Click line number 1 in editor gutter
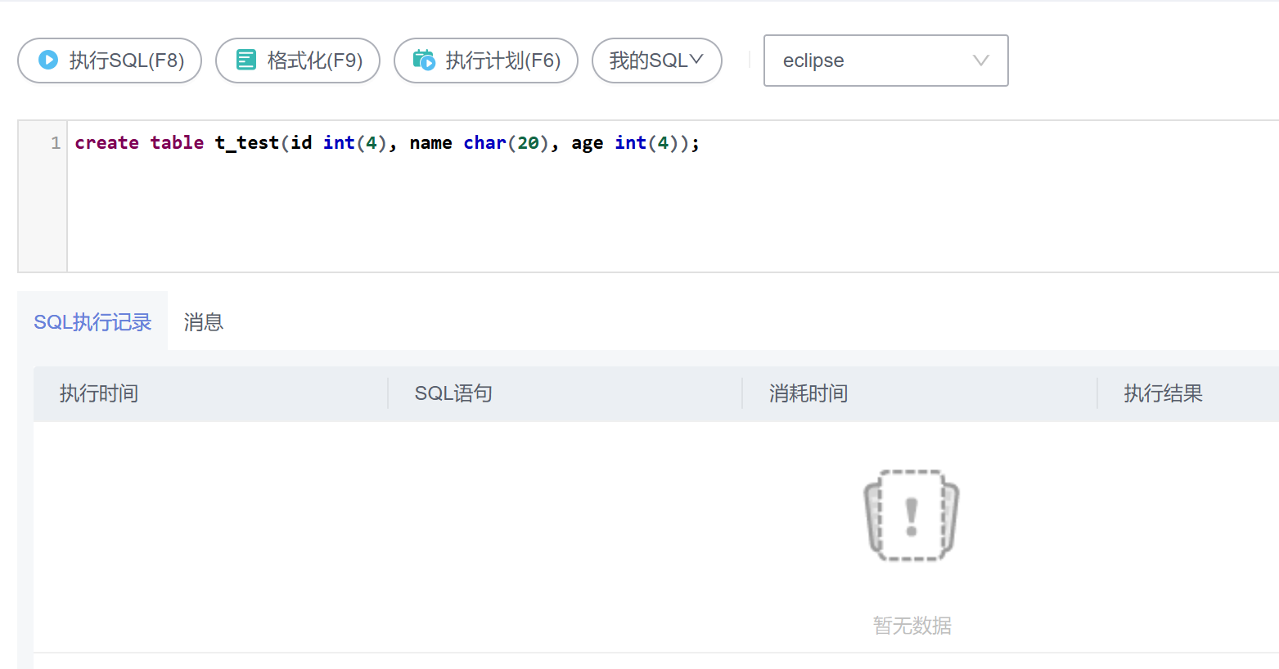The image size is (1279, 669). point(56,143)
